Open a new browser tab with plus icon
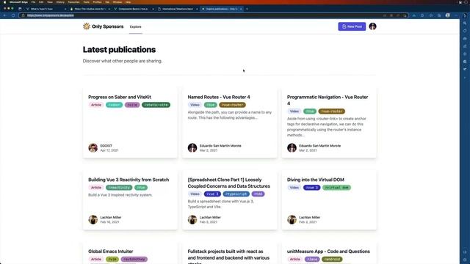Image resolution: width=470 pixels, height=264 pixels. tap(247, 9)
